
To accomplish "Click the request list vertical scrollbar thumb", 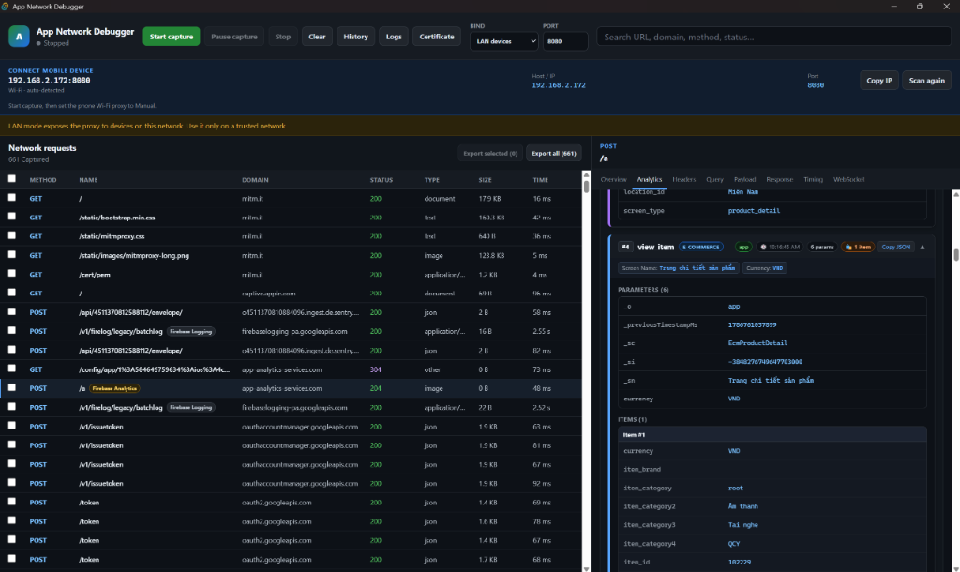I will [x=586, y=187].
